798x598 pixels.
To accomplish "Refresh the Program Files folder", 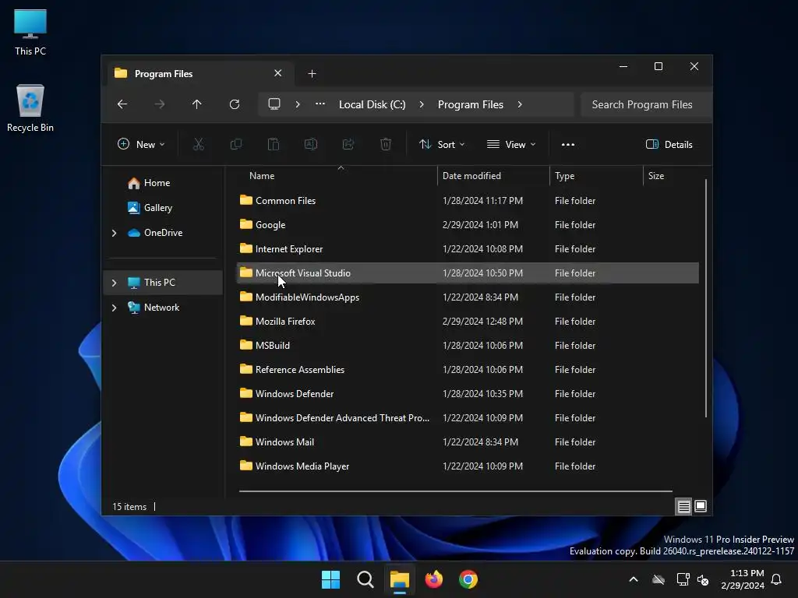I will (235, 104).
